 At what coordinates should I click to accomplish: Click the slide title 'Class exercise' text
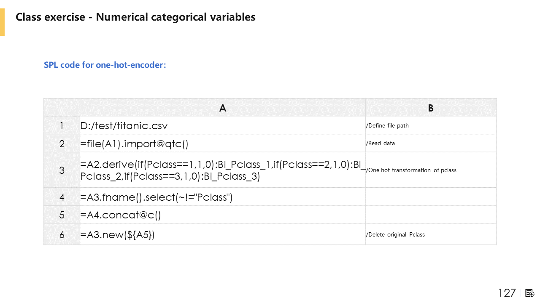pos(135,17)
